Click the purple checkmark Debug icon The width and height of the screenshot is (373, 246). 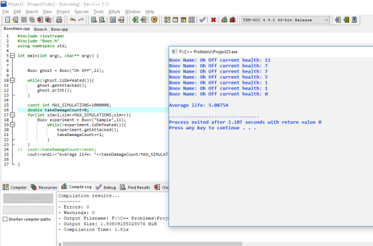tap(202, 20)
